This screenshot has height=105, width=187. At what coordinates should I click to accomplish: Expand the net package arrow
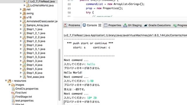pyautogui.click(x=21, y=9)
